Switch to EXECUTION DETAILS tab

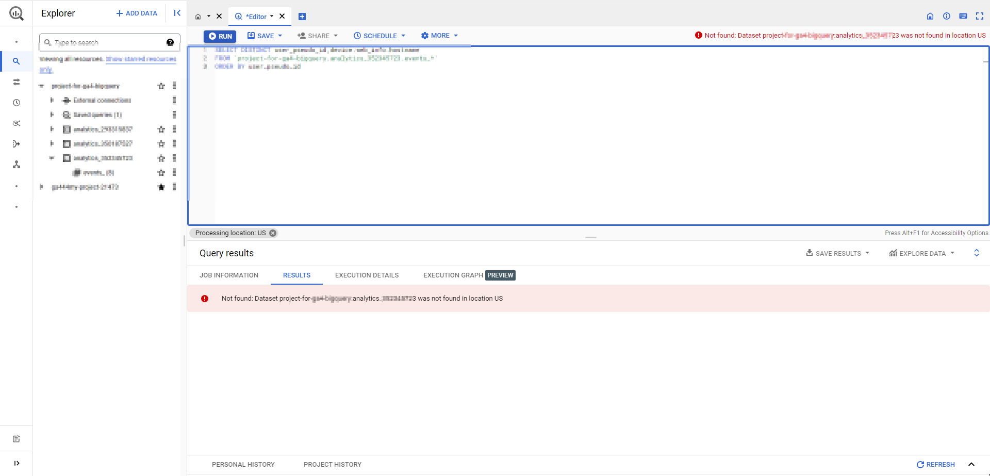pos(367,275)
